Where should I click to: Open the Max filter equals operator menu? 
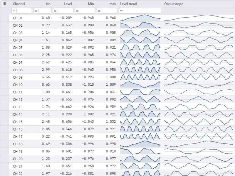(99, 11)
